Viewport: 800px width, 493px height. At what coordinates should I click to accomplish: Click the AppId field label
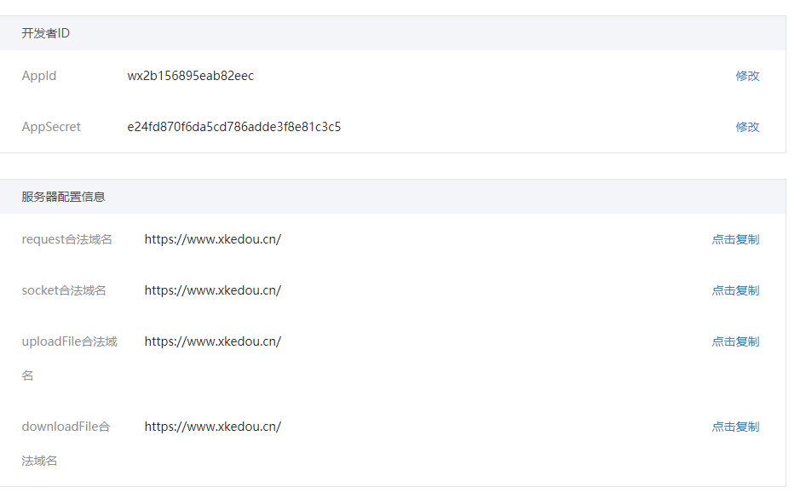click(39, 76)
